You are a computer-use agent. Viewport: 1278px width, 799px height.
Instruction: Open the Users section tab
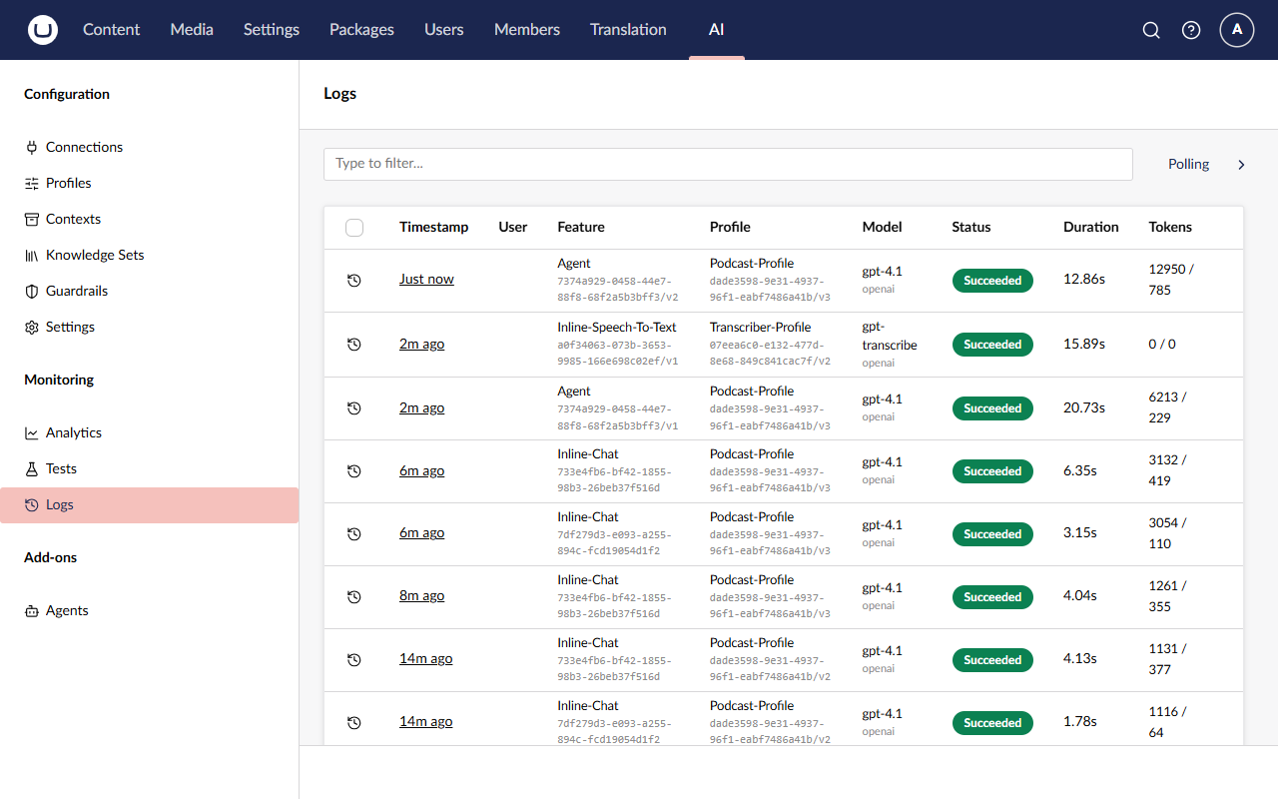tap(443, 30)
